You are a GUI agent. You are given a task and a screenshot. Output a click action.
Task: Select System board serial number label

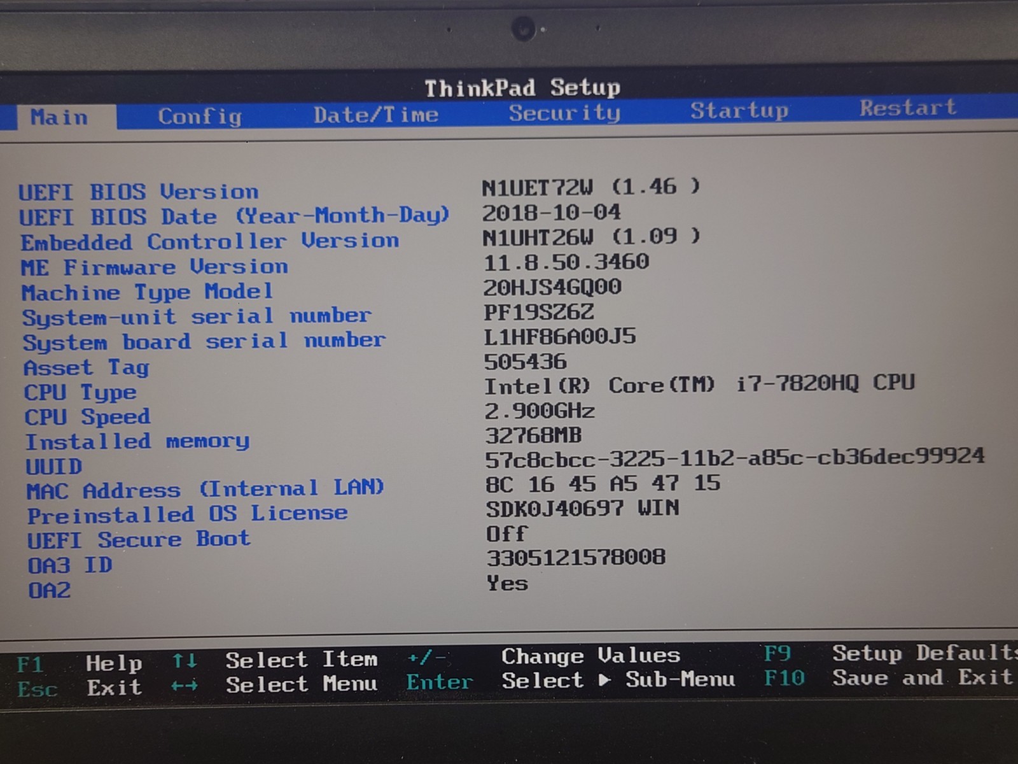(204, 341)
